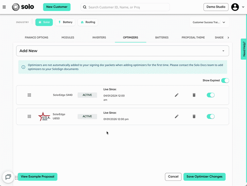Click the search magnifier icon
This screenshot has height=186, width=247.
click(x=85, y=7)
